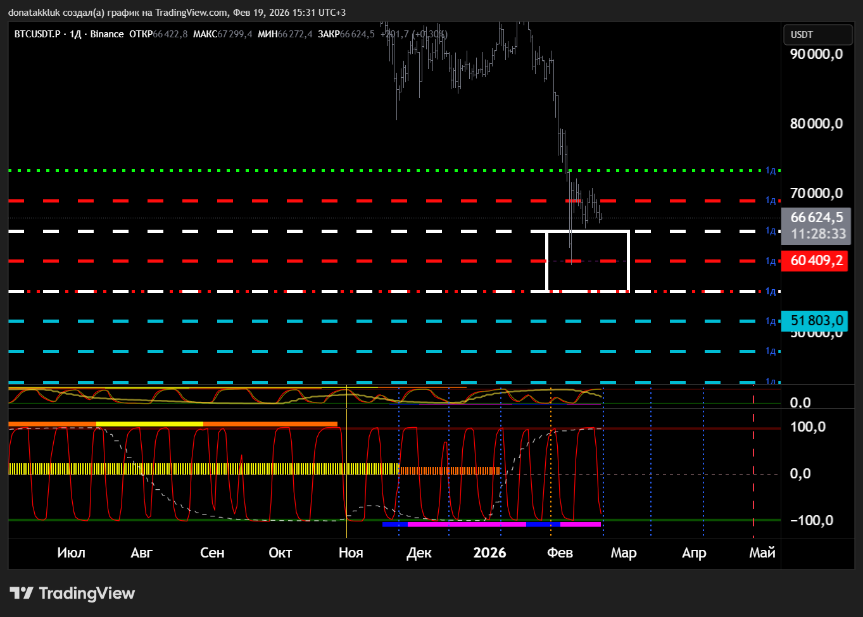
Task: Click the BTCUSDT.P symbol name in legend
Action: [37, 34]
